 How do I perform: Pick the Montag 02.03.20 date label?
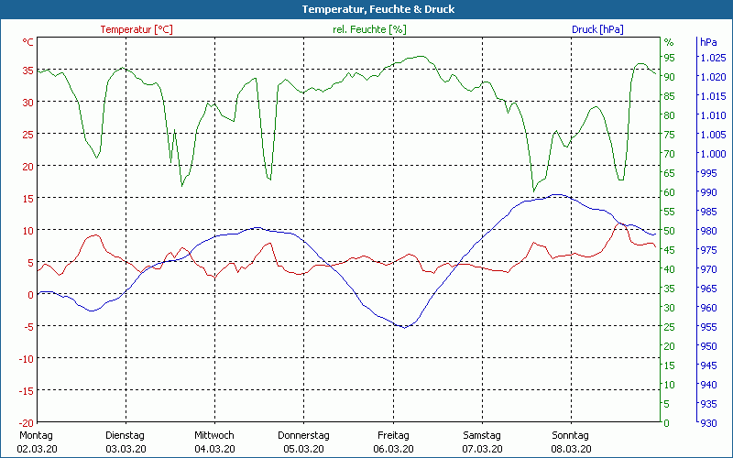point(35,442)
